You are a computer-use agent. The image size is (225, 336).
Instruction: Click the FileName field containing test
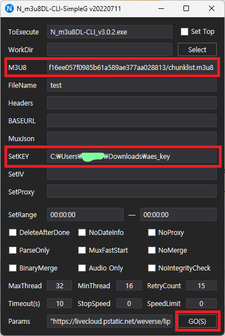pyautogui.click(x=132, y=85)
